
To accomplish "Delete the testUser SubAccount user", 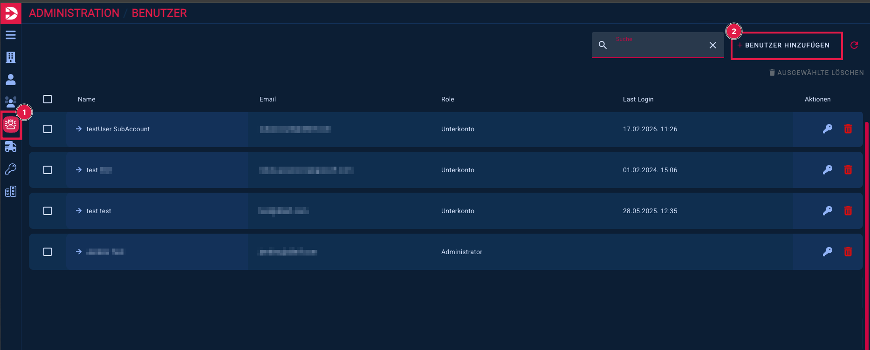I will 848,129.
